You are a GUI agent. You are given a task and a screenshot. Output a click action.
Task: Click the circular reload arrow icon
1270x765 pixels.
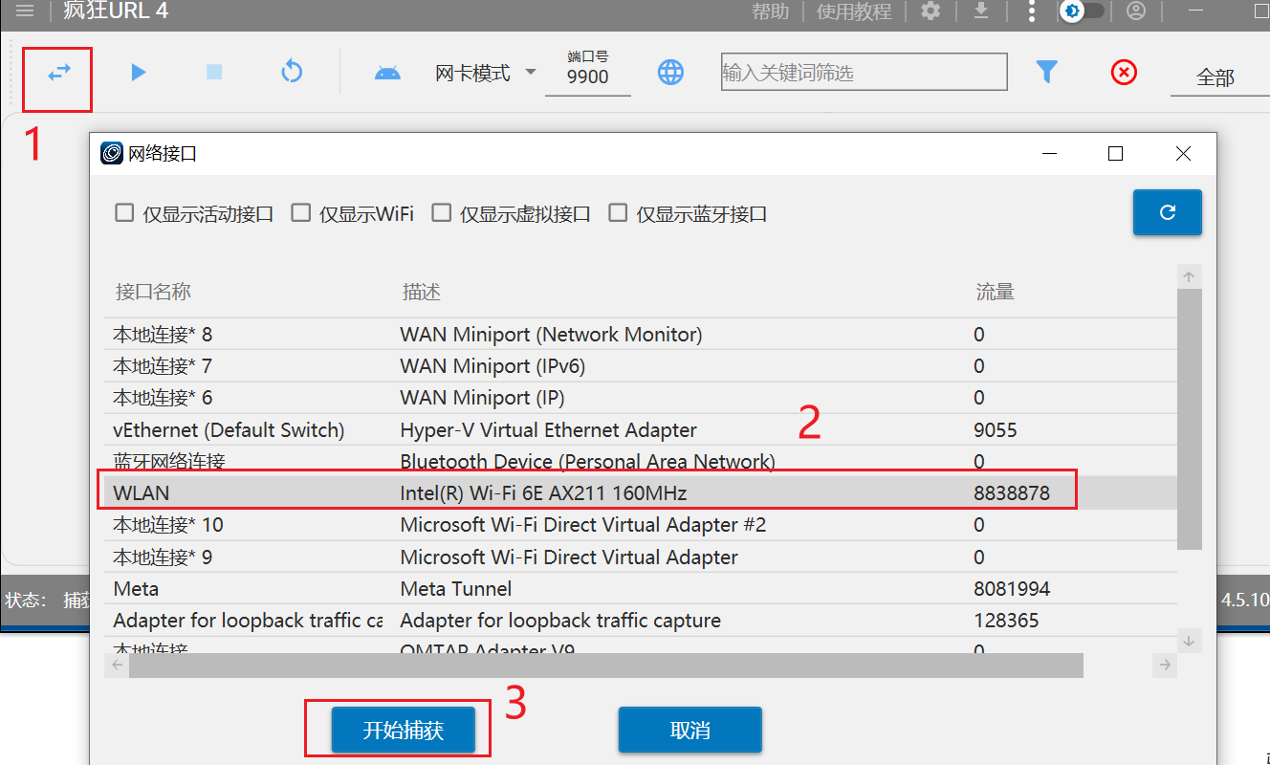(x=292, y=72)
